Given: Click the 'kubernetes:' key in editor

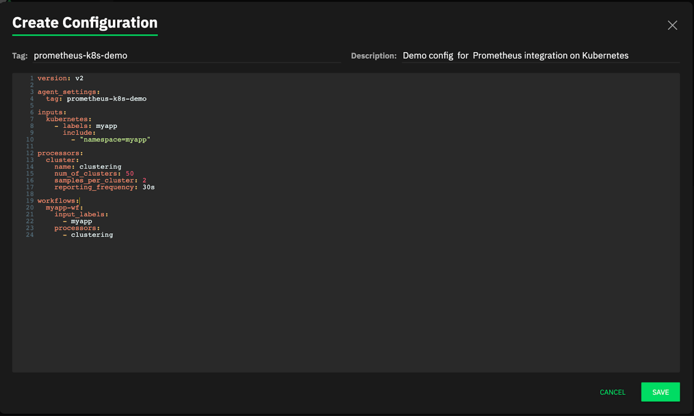Looking at the screenshot, I should point(68,119).
